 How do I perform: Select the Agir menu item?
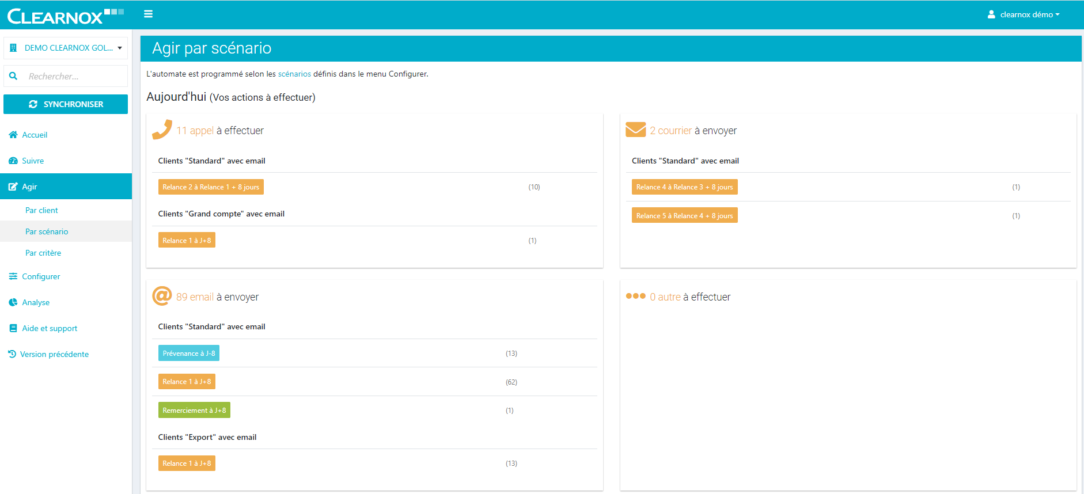click(66, 187)
